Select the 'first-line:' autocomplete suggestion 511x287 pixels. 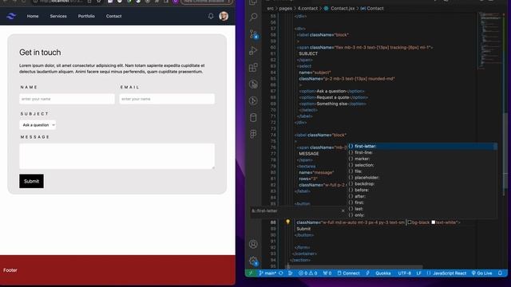point(422,152)
